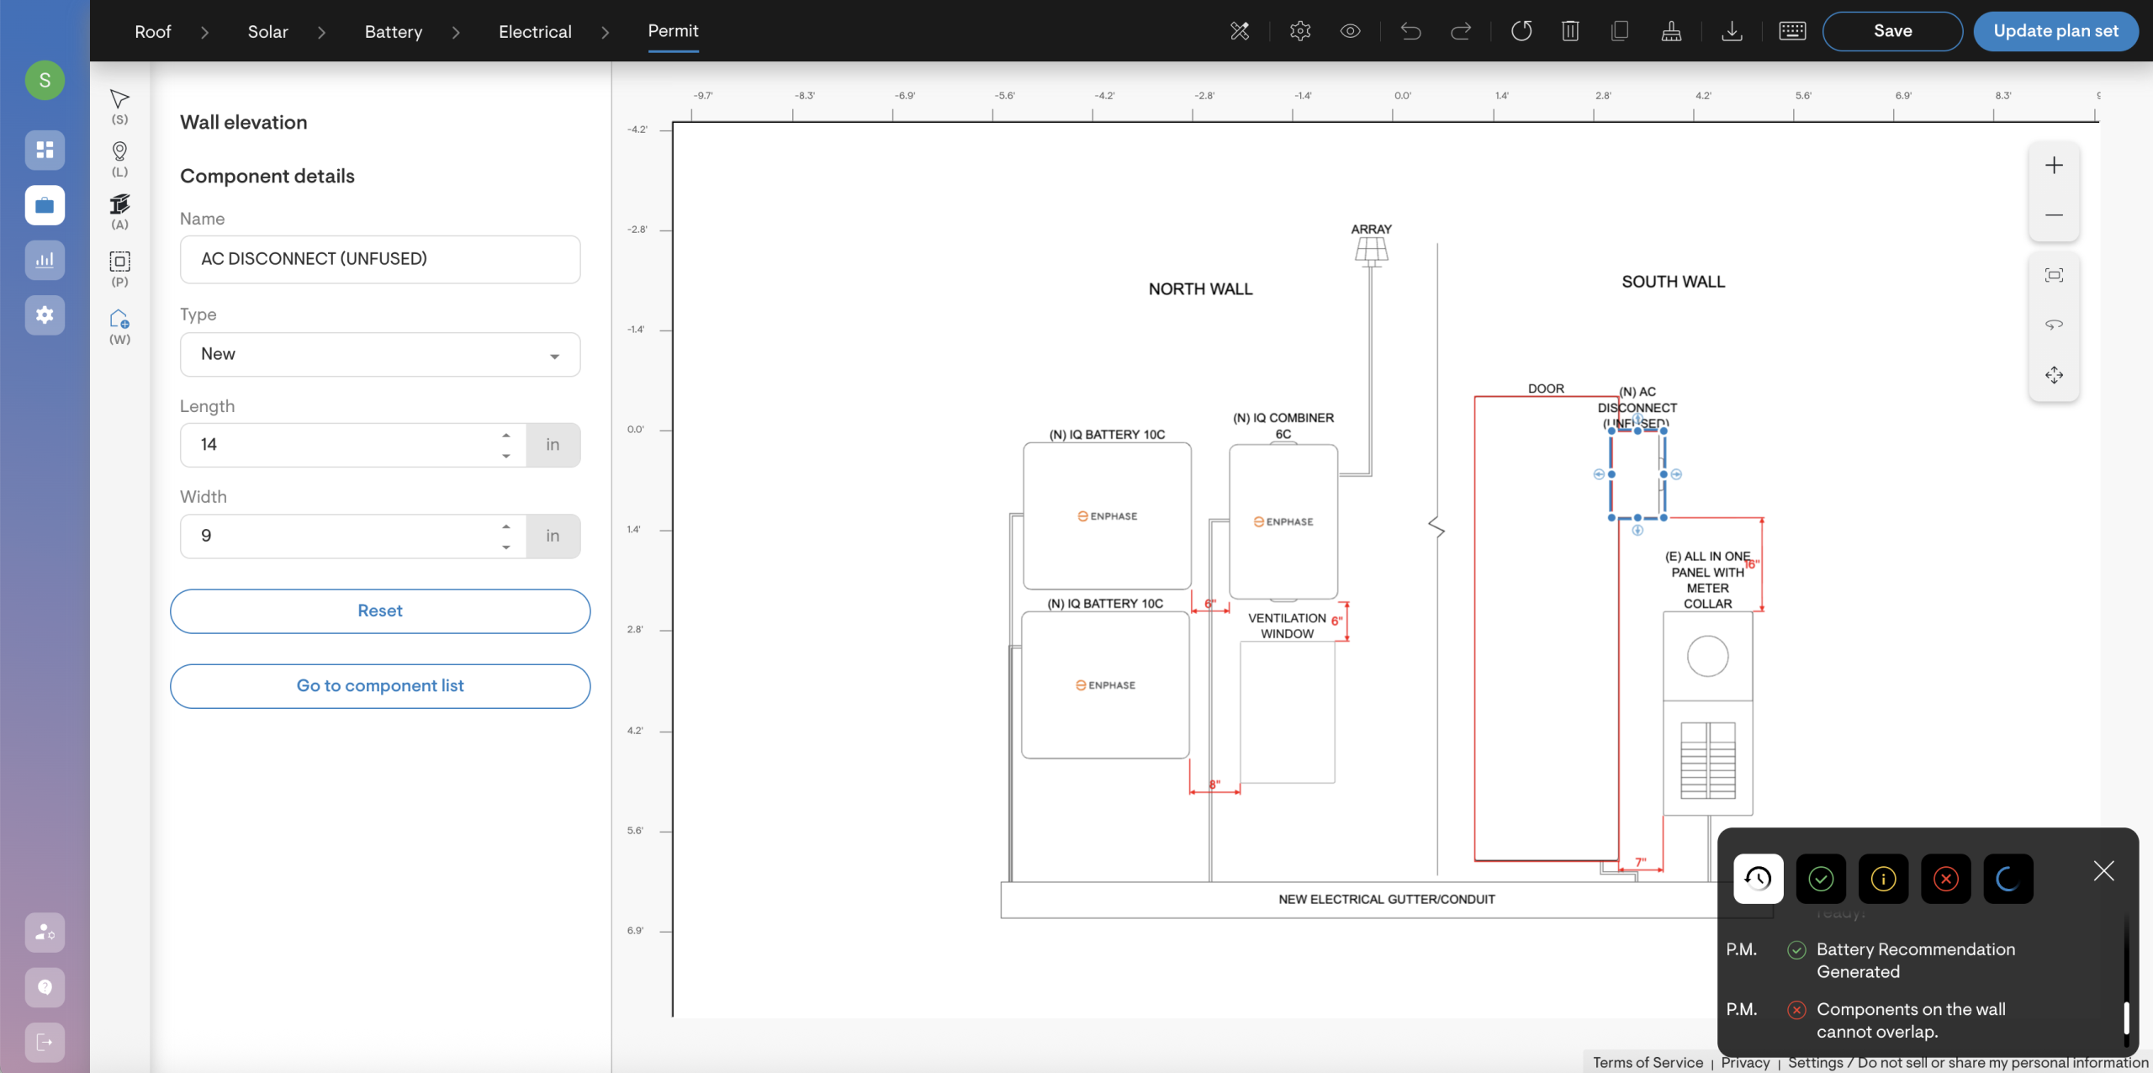Click the Update plan set button

coord(2055,31)
